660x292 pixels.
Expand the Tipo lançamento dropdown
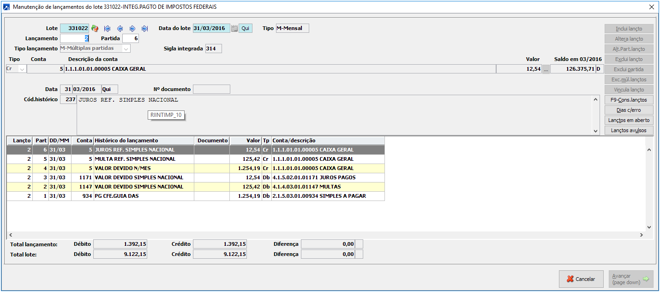tap(126, 49)
